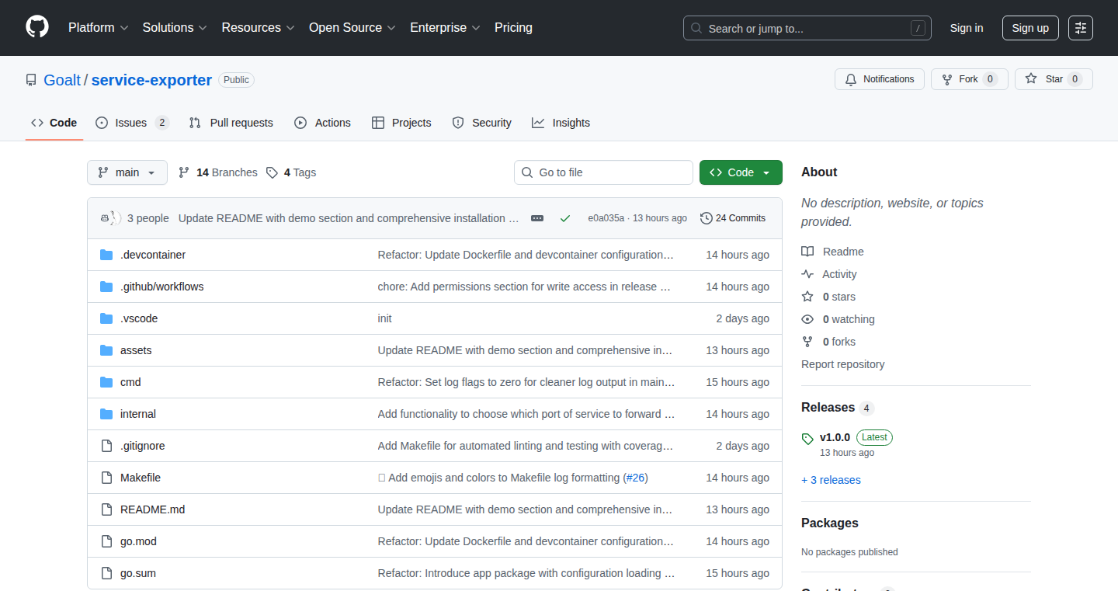Click the "init" commit message
This screenshot has width=1118, height=591.
click(385, 318)
